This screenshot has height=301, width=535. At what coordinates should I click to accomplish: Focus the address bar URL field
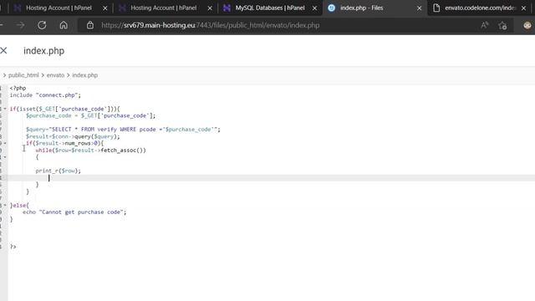pos(210,25)
